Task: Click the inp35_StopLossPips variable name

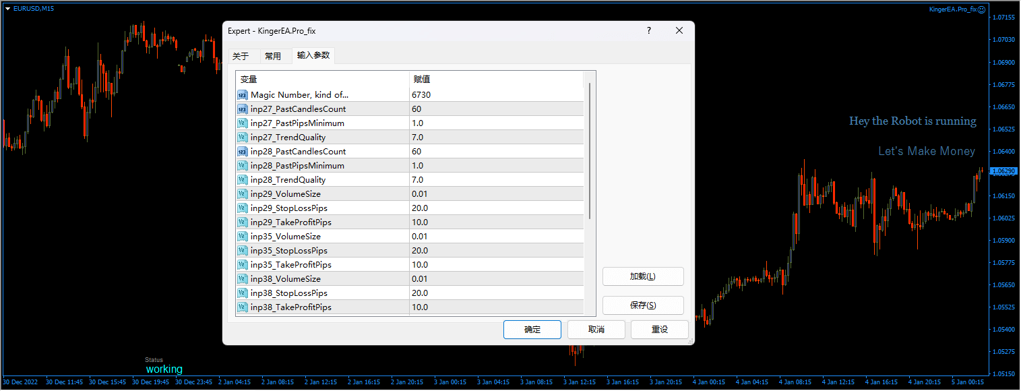Action: (x=289, y=251)
